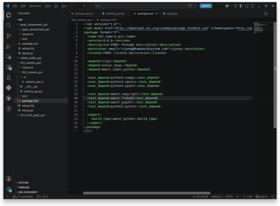This screenshot has width=280, height=206.
Task: Expand the XML DOCUMENT section
Action: coord(41,192)
